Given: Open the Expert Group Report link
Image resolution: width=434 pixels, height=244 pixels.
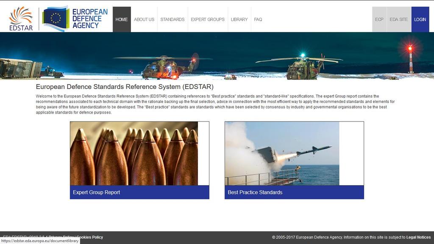Looking at the screenshot, I should (96, 192).
